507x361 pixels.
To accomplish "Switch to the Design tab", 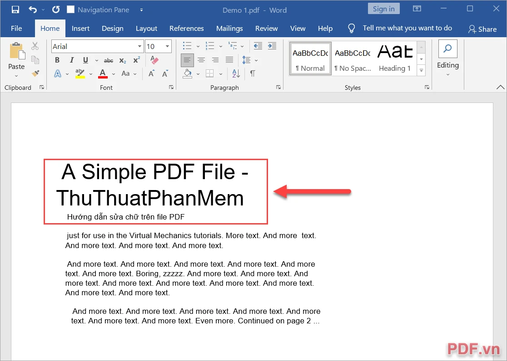I will pos(113,29).
